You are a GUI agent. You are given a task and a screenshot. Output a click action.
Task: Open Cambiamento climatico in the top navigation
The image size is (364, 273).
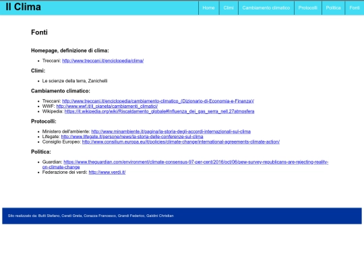pyautogui.click(x=266, y=8)
